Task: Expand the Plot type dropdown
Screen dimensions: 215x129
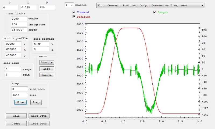Action: (x=150, y=5)
